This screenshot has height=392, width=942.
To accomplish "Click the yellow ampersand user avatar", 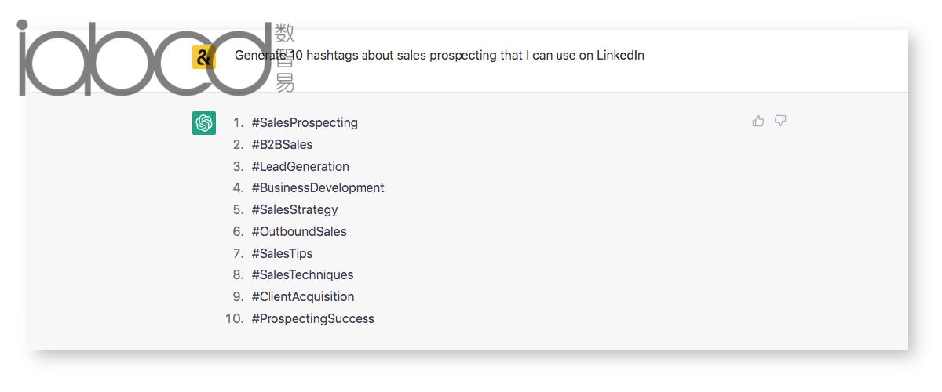I will [x=204, y=57].
